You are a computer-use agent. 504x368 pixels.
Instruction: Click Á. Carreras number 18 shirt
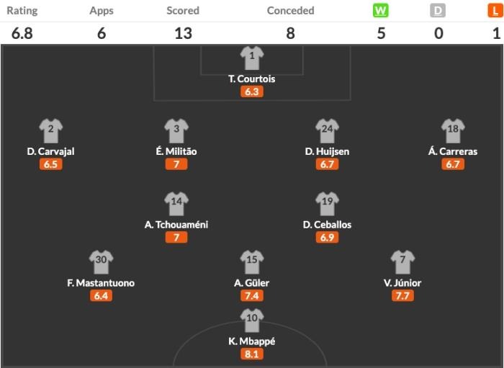[453, 131]
